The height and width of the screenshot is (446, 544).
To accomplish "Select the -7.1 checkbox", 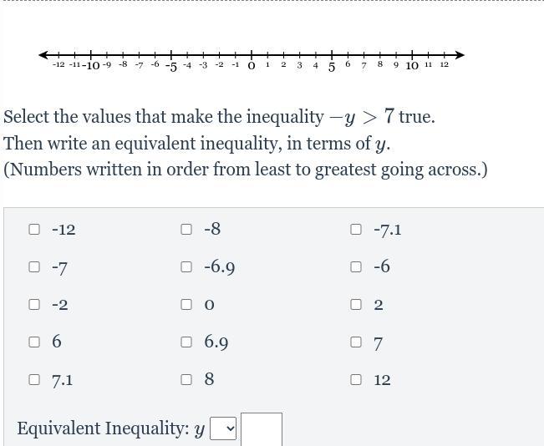I will [356, 229].
